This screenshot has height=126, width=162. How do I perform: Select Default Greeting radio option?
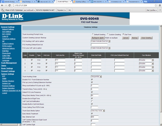(93, 34)
